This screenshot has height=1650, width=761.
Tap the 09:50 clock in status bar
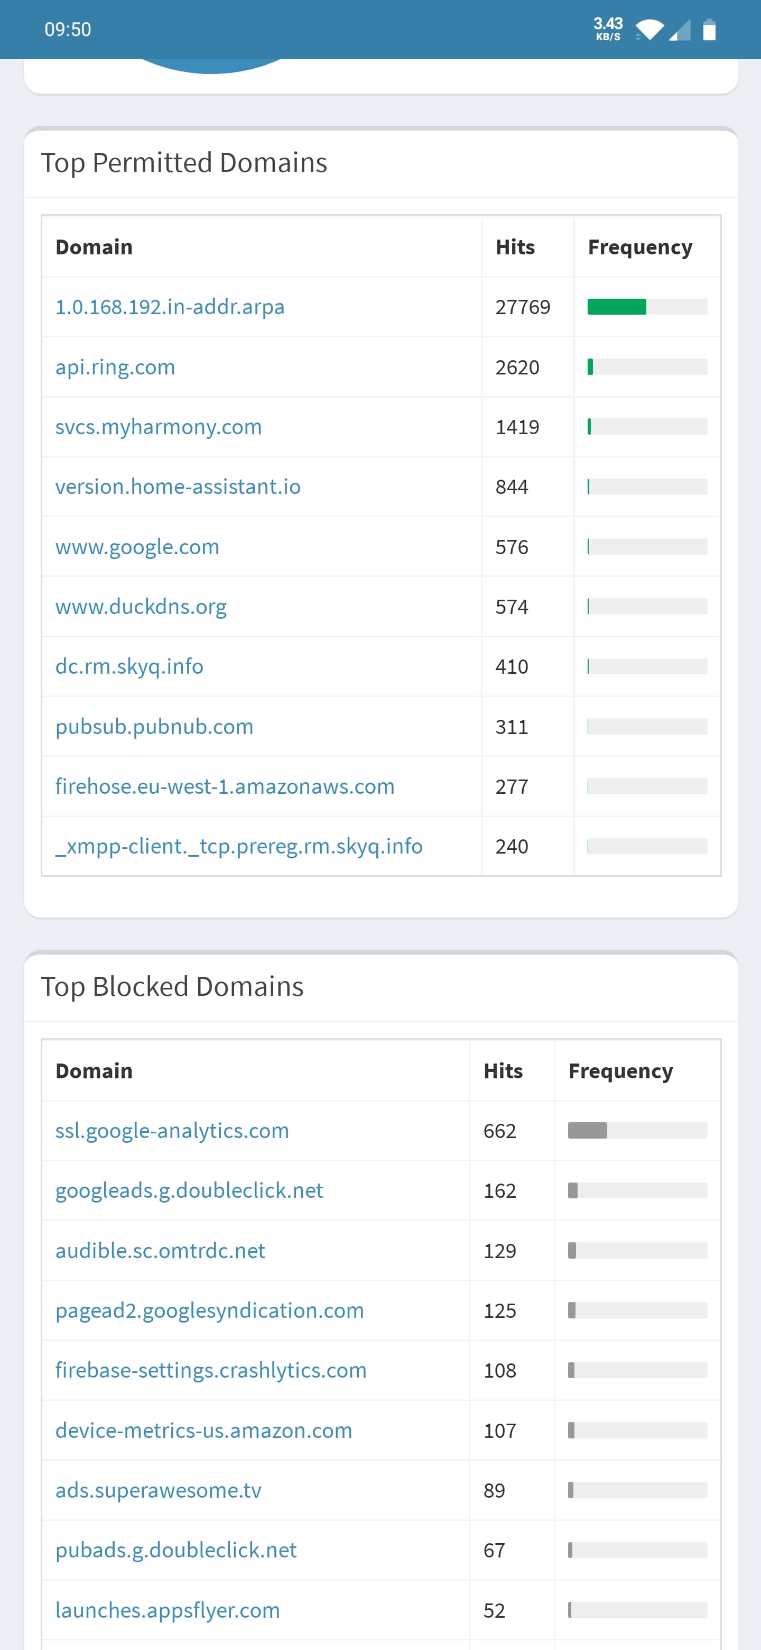tap(68, 30)
